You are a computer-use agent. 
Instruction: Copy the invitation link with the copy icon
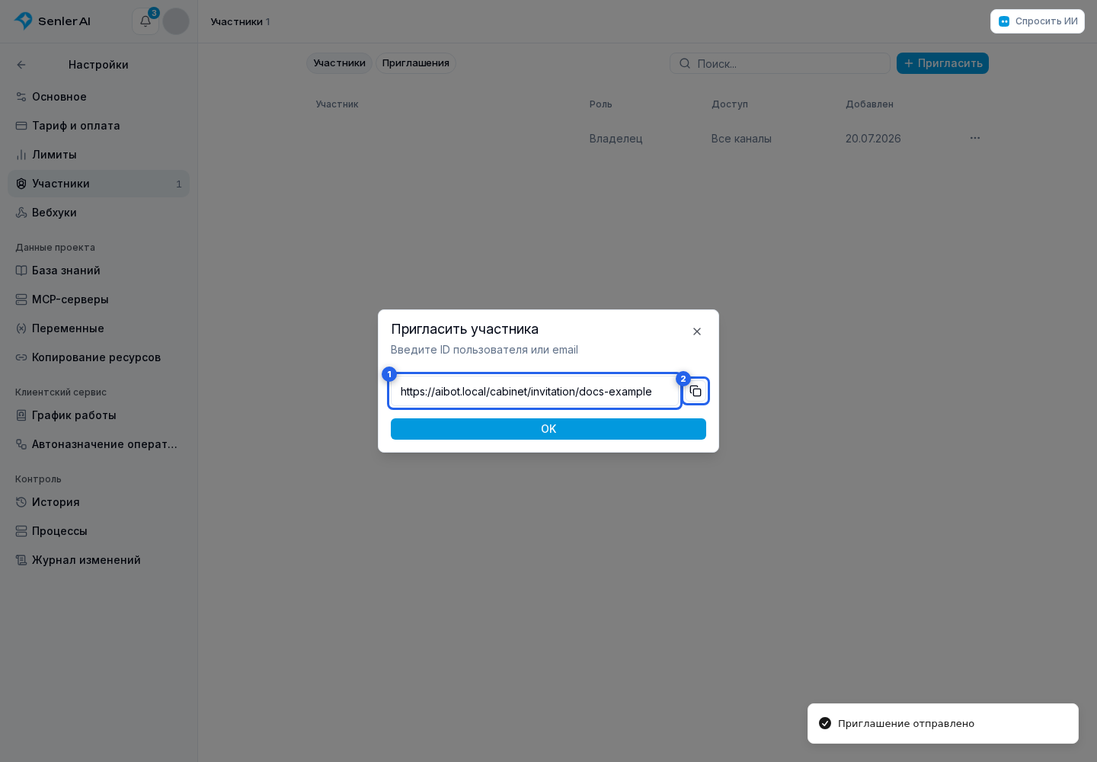(x=696, y=391)
